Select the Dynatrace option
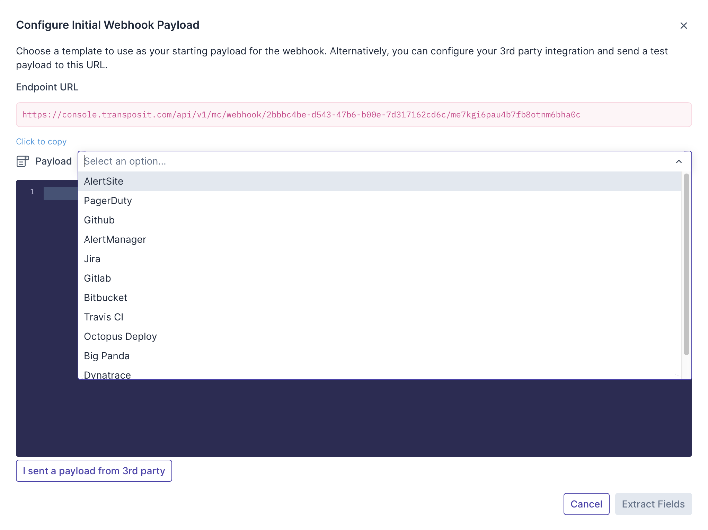The height and width of the screenshot is (530, 708). pos(107,374)
